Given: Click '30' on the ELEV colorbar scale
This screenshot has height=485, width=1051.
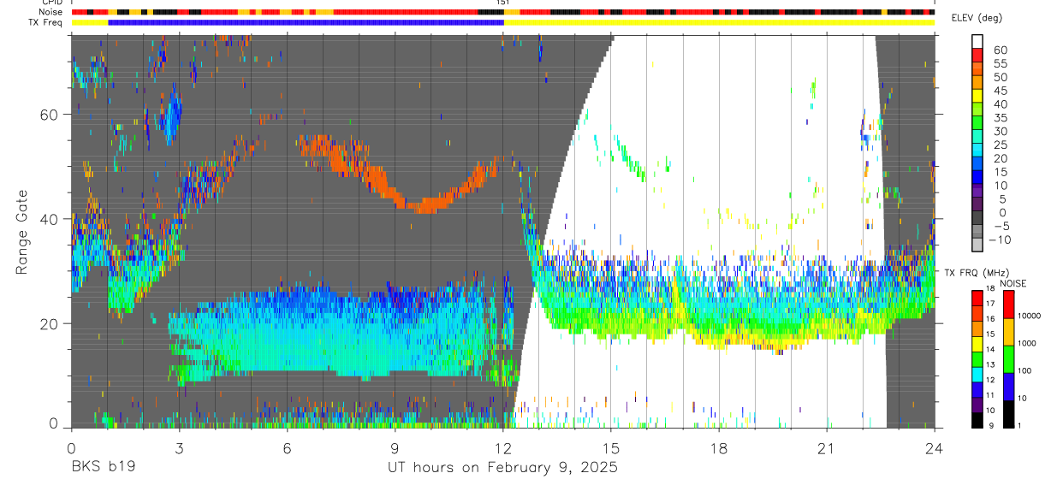Looking at the screenshot, I should pyautogui.click(x=1000, y=132).
